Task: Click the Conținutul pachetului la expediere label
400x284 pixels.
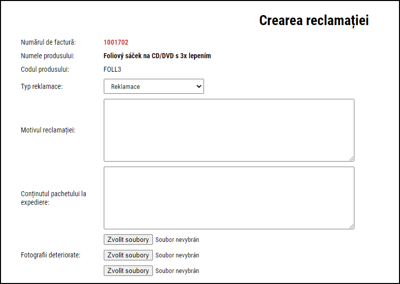Action: (x=53, y=198)
